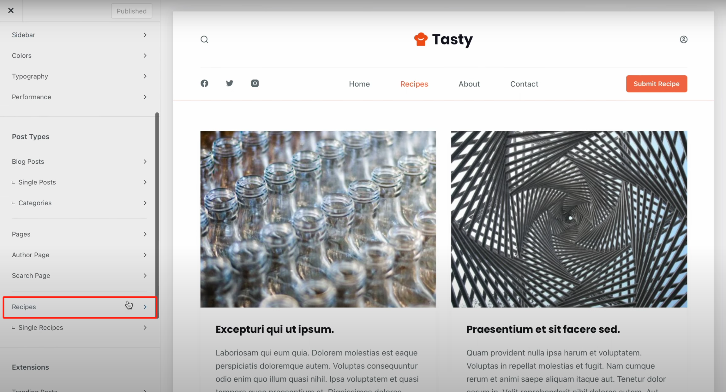Go to the About menu item
Screen dimensions: 726x392
tap(469, 84)
